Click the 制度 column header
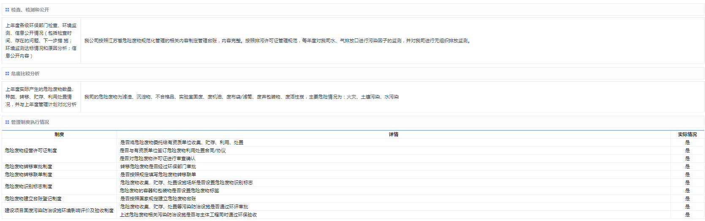Image resolution: width=705 pixels, height=221 pixels. (x=59, y=134)
